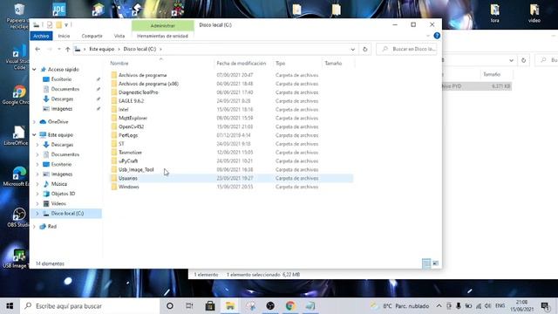Select the Usb_Image_Tool folder
This screenshot has width=558, height=314.
point(136,169)
